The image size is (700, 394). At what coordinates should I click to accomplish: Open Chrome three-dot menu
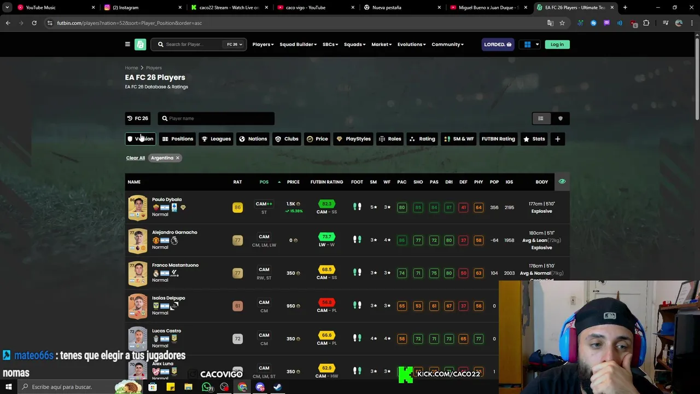[x=691, y=23]
